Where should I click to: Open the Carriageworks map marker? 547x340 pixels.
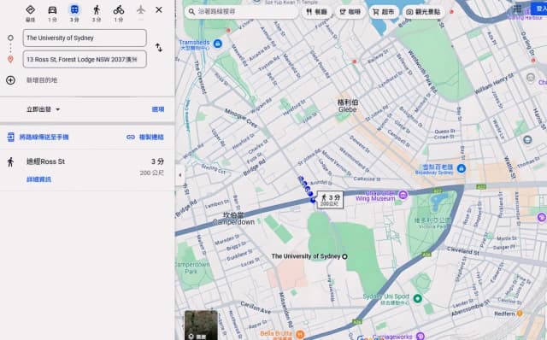(x=421, y=337)
